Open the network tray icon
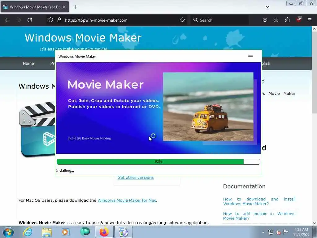This screenshot has height=238, width=317. coord(271,232)
